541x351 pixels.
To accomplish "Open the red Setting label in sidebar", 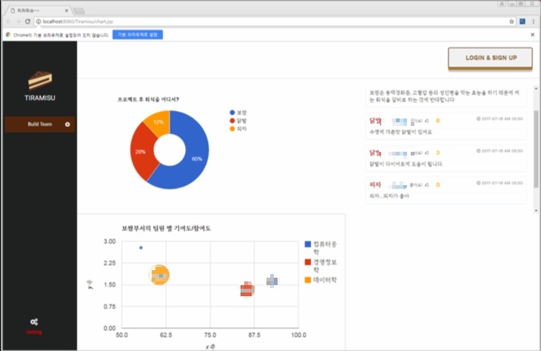I will [x=34, y=332].
